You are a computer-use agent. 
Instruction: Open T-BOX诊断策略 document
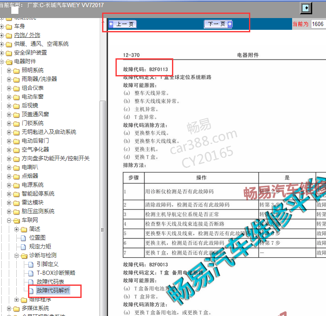tap(56, 273)
